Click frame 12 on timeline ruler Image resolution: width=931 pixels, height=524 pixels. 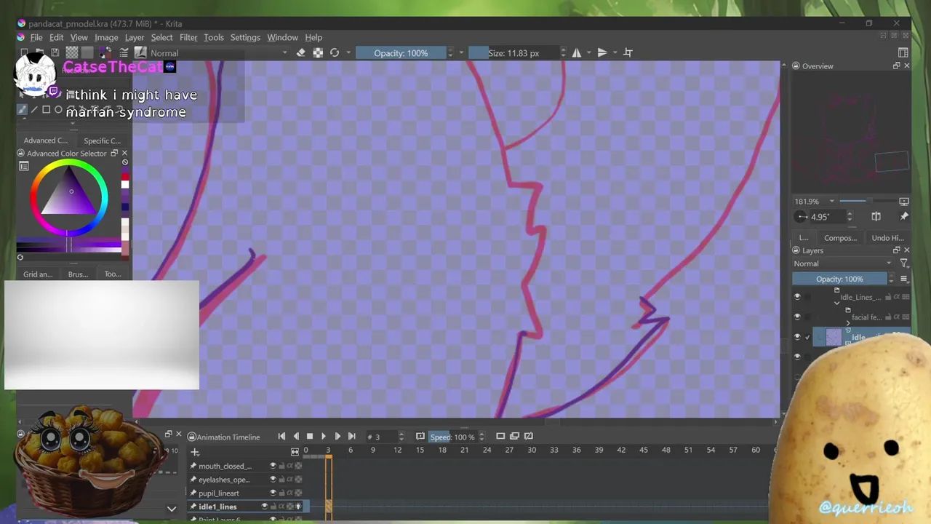pyautogui.click(x=397, y=450)
